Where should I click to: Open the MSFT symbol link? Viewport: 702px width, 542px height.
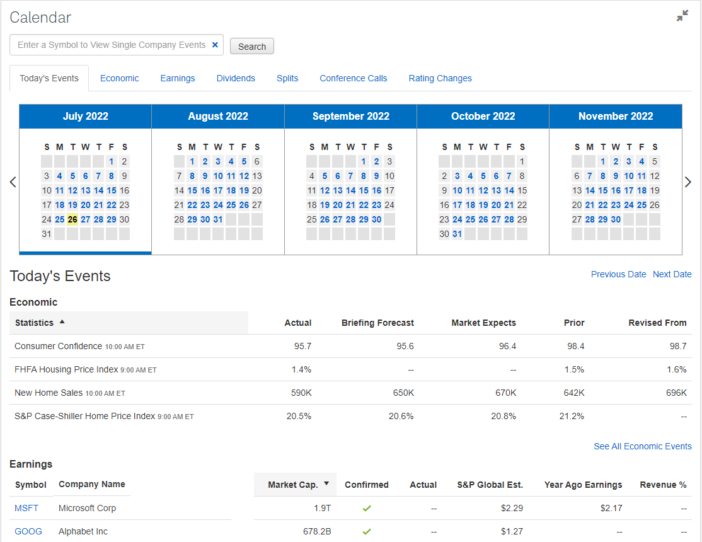[26, 508]
